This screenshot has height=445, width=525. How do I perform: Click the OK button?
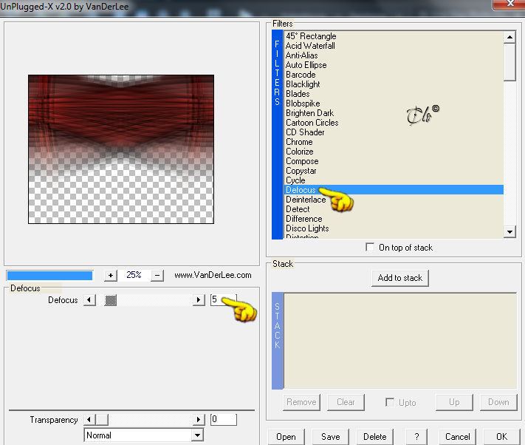click(501, 437)
